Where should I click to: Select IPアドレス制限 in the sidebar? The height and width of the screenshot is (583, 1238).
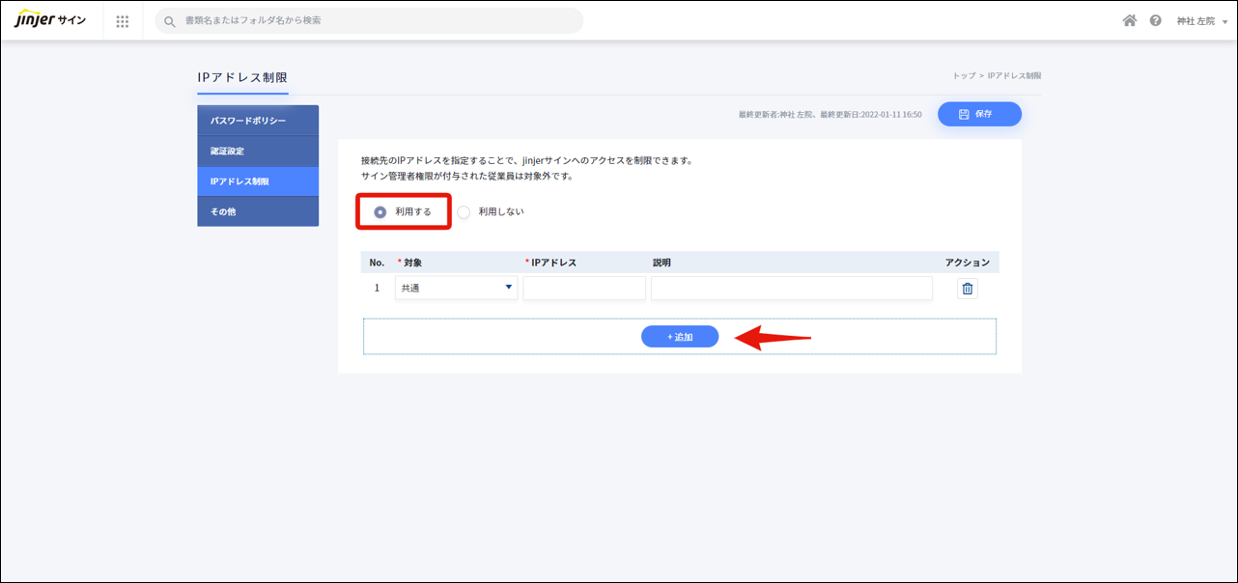click(x=258, y=181)
